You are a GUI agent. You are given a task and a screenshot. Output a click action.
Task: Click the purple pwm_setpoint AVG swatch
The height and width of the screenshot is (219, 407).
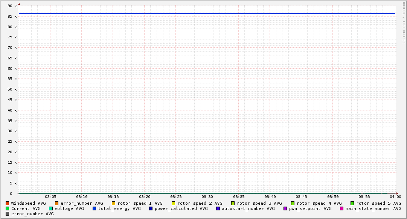click(x=285, y=208)
